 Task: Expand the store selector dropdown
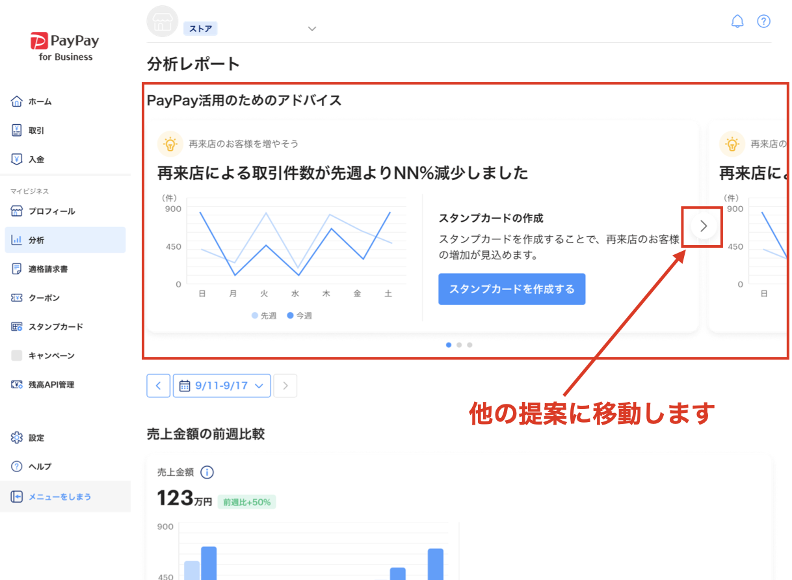(x=312, y=29)
